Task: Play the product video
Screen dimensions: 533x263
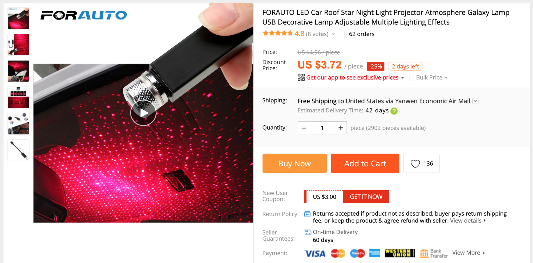Action: [143, 113]
